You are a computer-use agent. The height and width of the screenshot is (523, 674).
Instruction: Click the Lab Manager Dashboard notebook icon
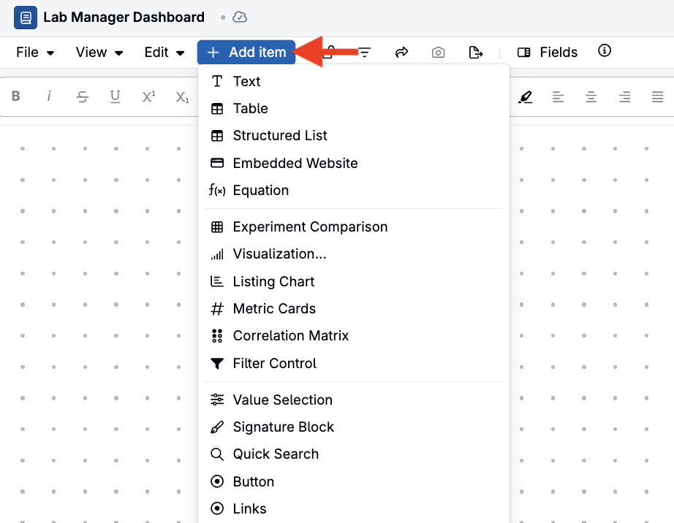click(x=26, y=18)
